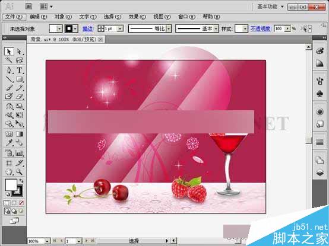Change screen mode button at toolbar bottom

[x=14, y=221]
